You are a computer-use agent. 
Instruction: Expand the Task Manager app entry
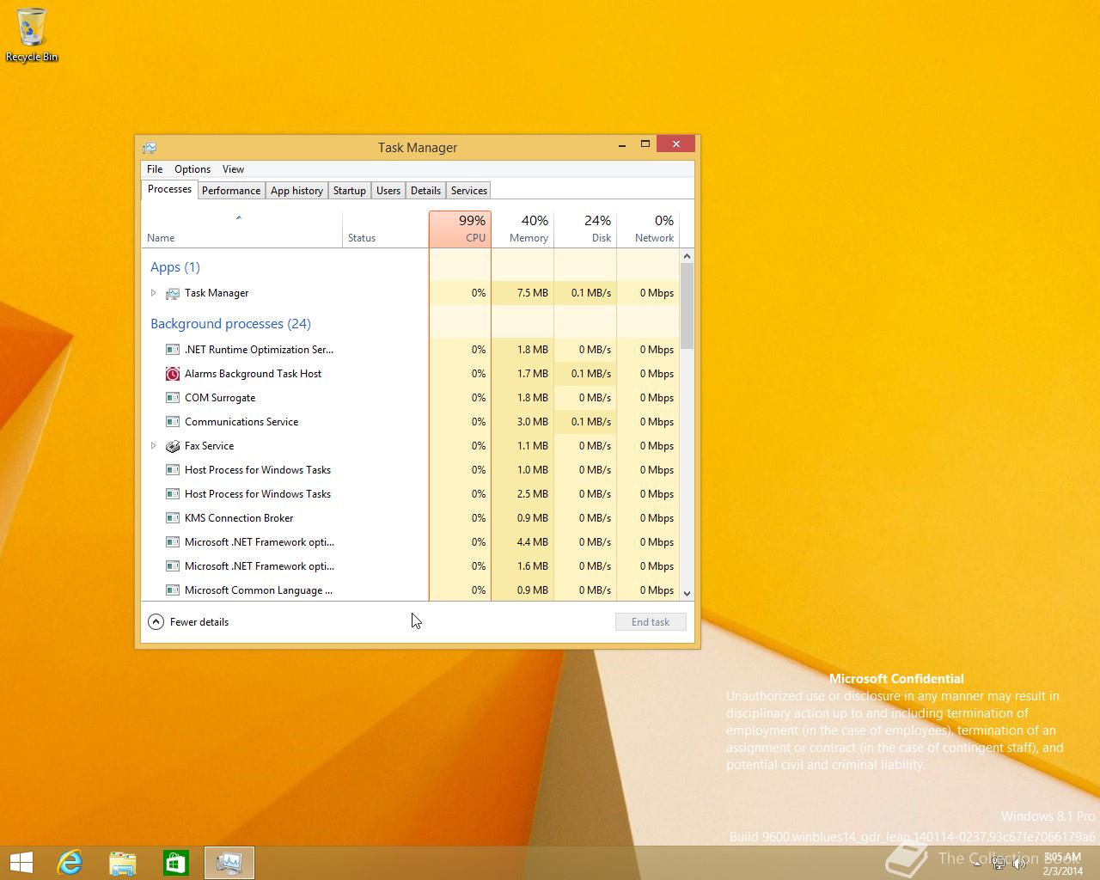(x=154, y=293)
